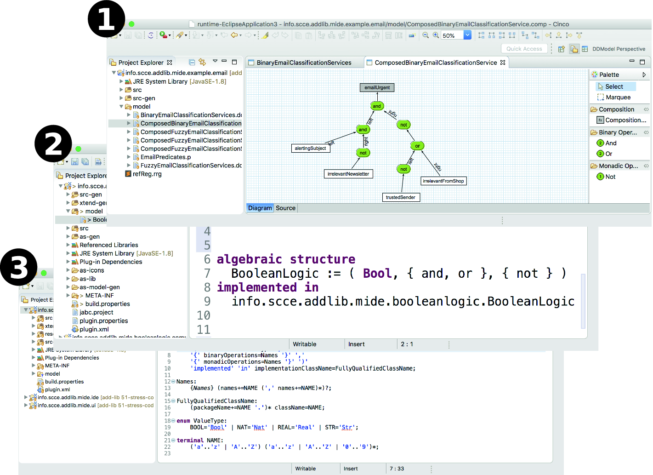Switch to BinaryEmailClassificationServices editor tab
Viewport: 653px width, 475px height.
point(304,63)
